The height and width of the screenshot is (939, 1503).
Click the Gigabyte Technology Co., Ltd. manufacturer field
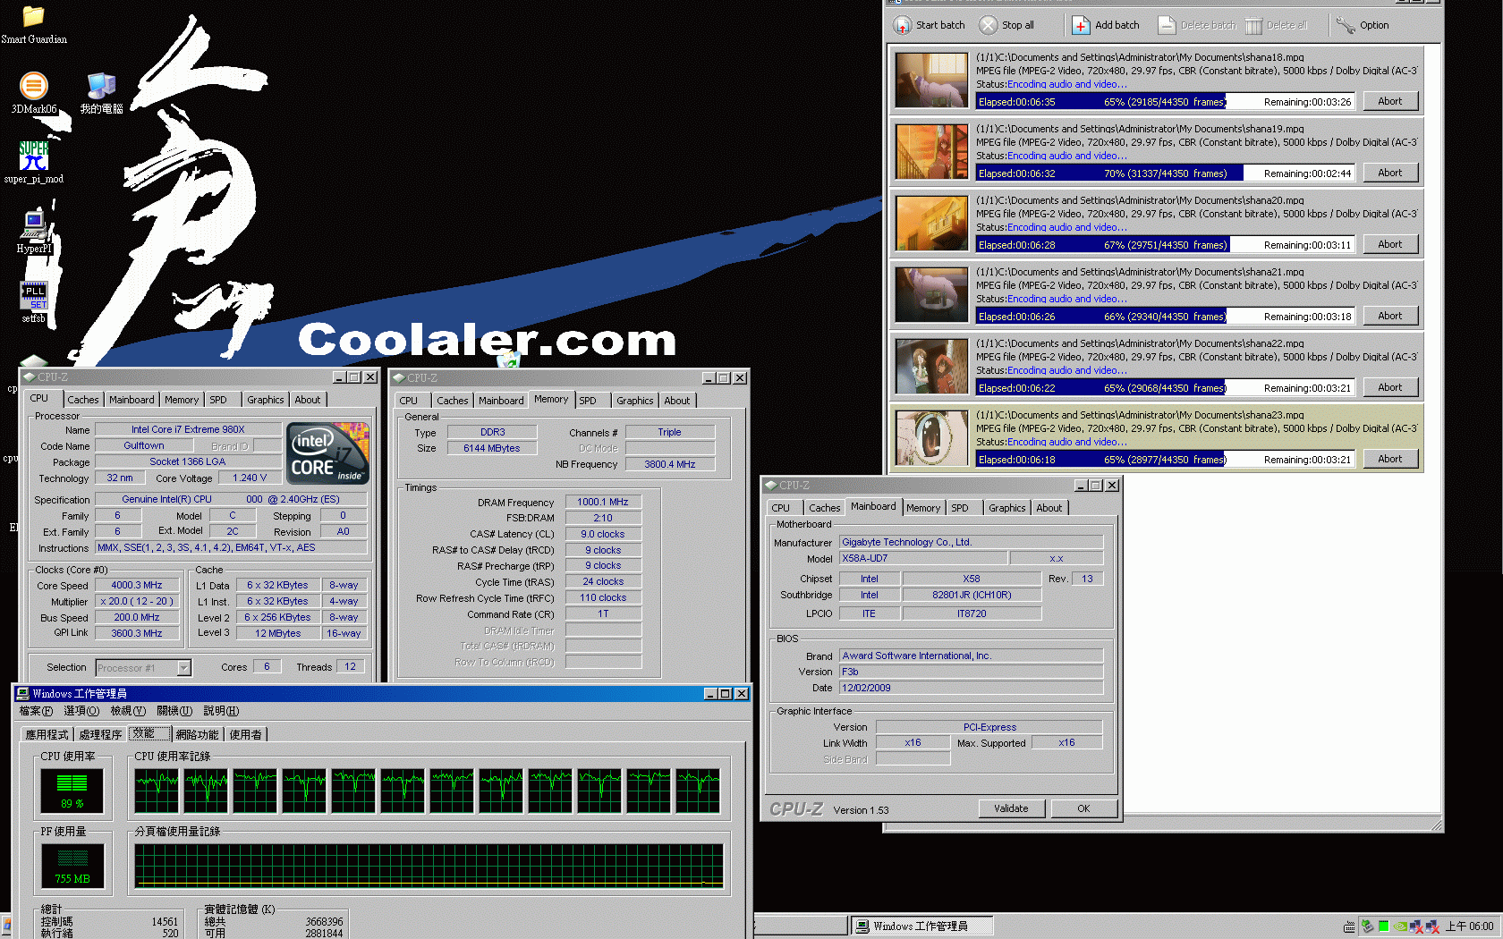tap(971, 542)
